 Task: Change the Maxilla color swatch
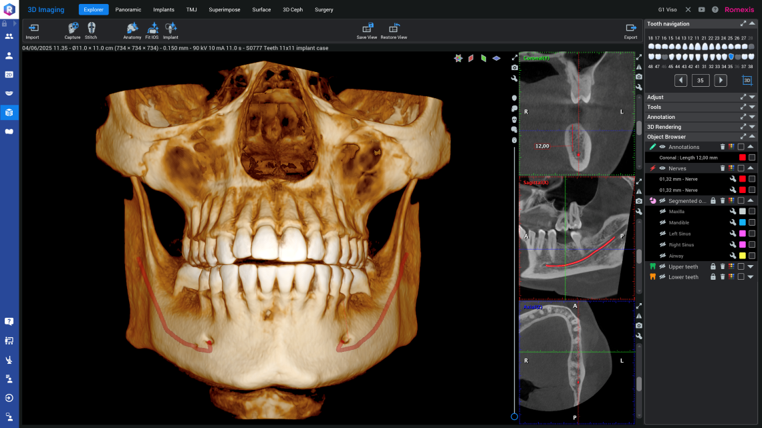(x=742, y=212)
